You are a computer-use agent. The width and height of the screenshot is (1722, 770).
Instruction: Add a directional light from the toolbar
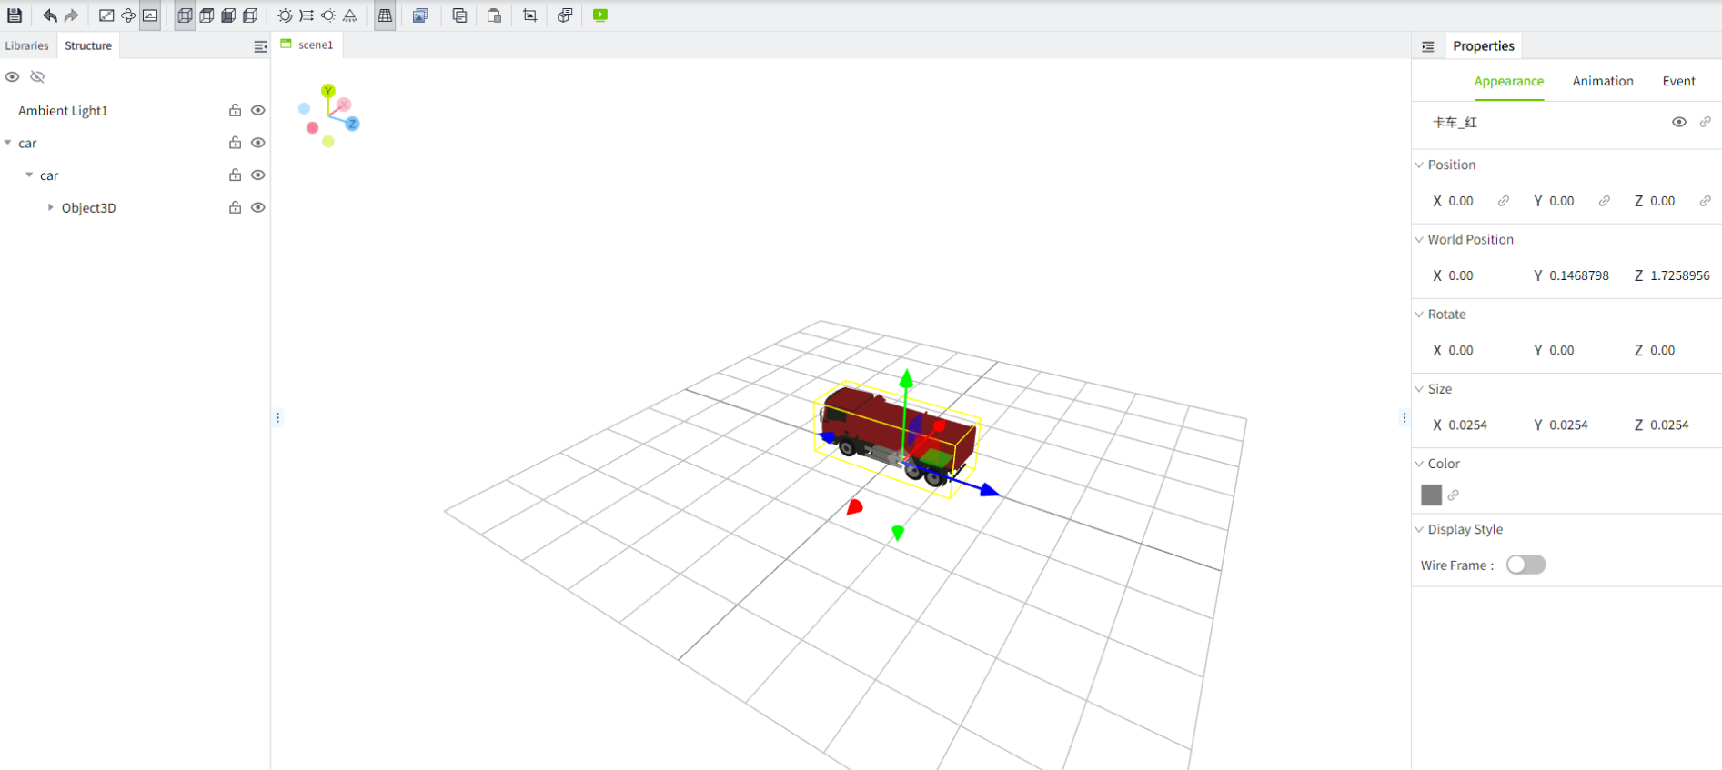(307, 15)
